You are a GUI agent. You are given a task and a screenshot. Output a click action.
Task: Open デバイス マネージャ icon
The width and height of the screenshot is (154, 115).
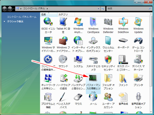[138, 59]
